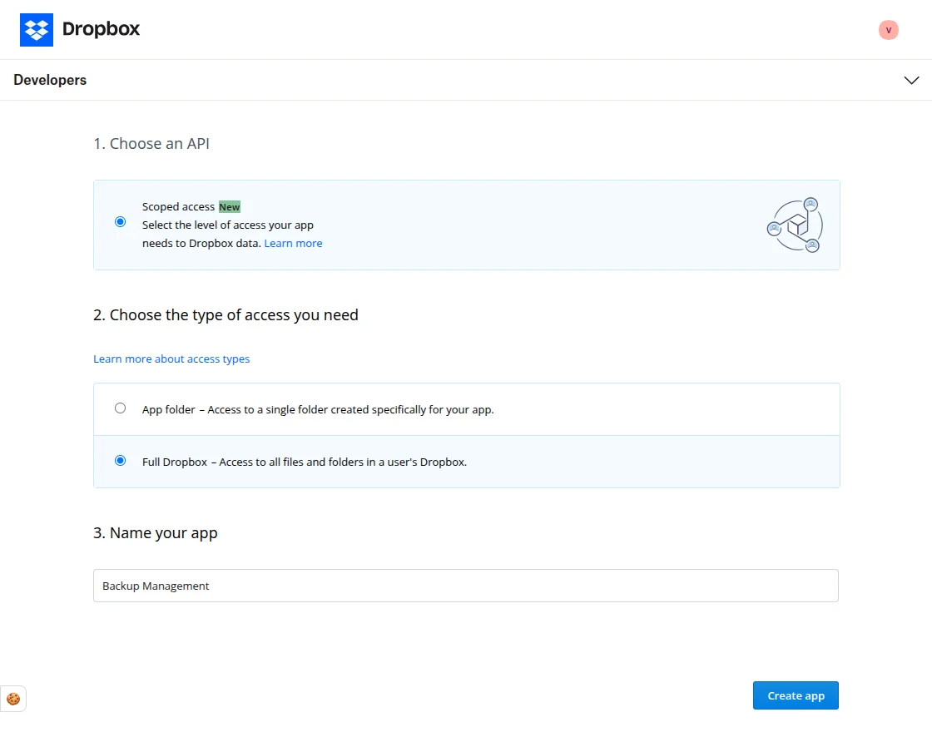
Task: Select the Scoped access radio button
Action: point(120,221)
